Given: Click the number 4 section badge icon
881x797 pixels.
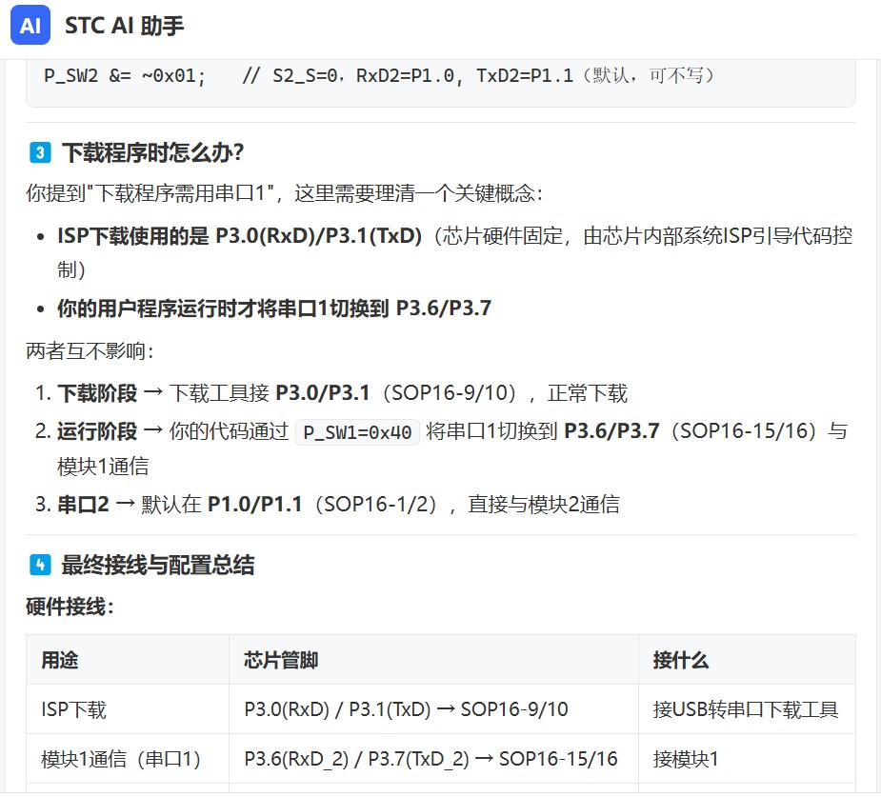Looking at the screenshot, I should [40, 565].
